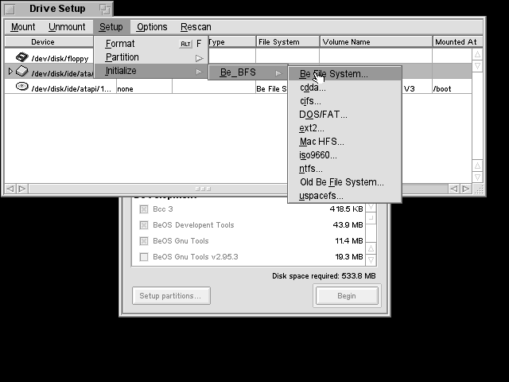Expand the /dev/disk/ide/ata device row
Screen dimensions: 509x382
tap(10, 71)
